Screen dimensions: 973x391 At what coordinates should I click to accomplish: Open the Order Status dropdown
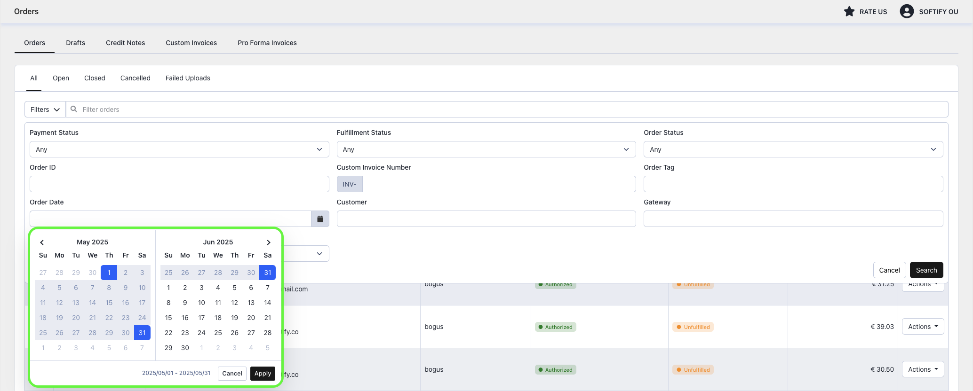[x=793, y=149]
